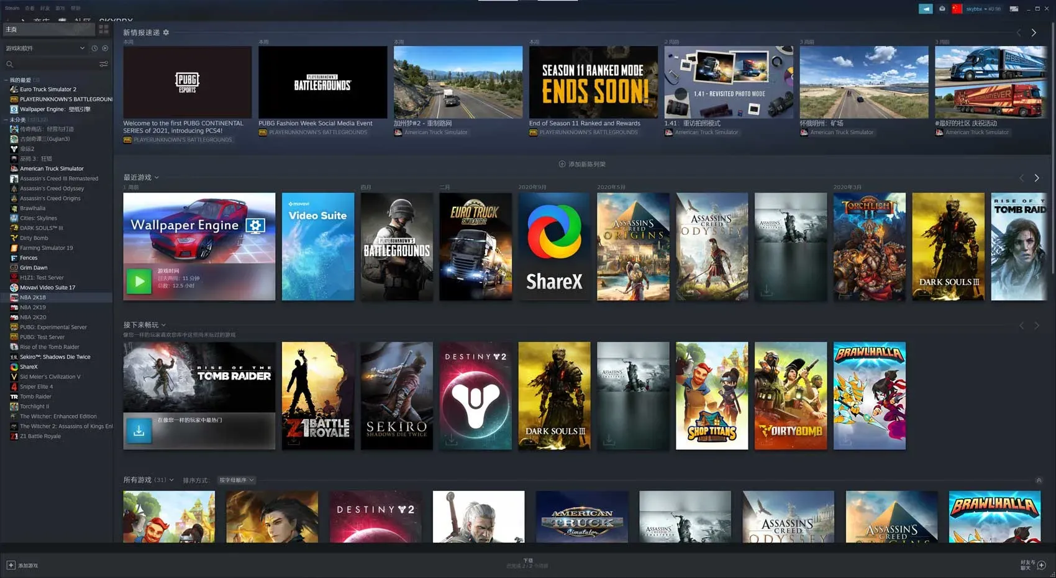Open Dirty Bomb tile in play next
This screenshot has width=1056, height=578.
tap(791, 396)
